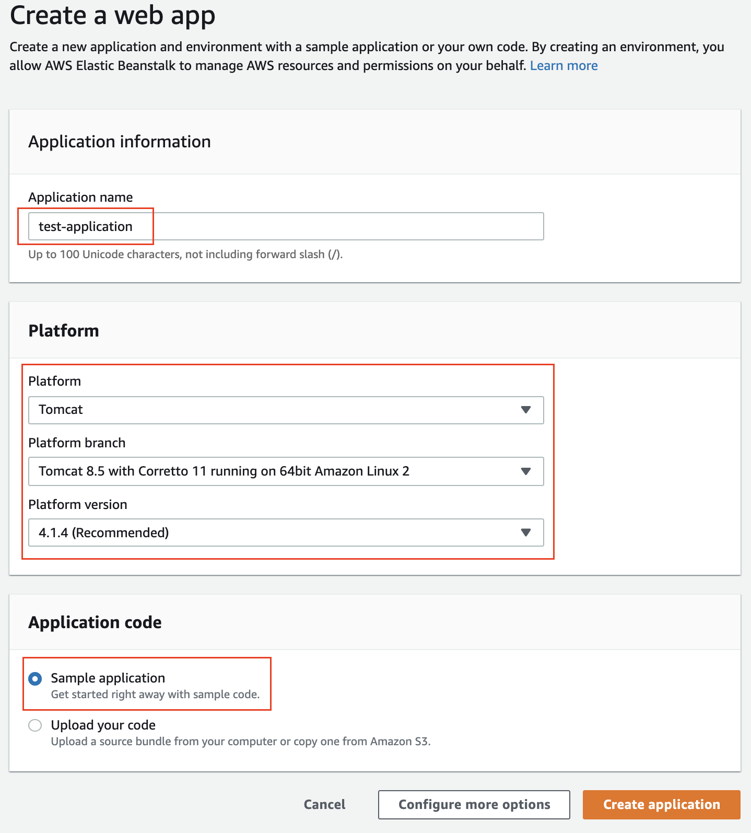Click Configure more options button
This screenshot has height=833, width=751.
coord(474,804)
